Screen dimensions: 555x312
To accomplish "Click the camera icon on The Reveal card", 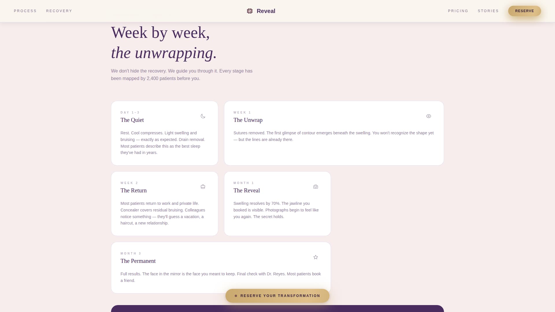I will [x=315, y=187].
